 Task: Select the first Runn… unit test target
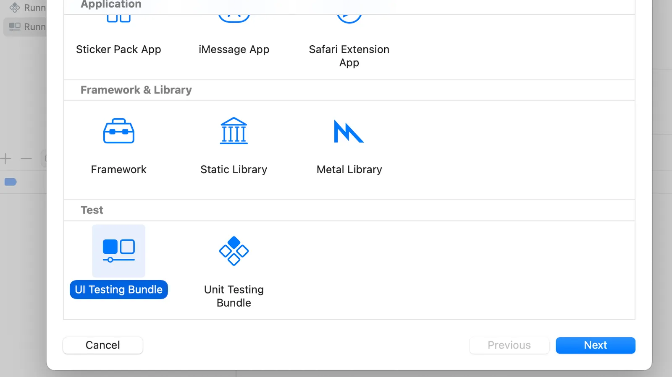coord(28,8)
